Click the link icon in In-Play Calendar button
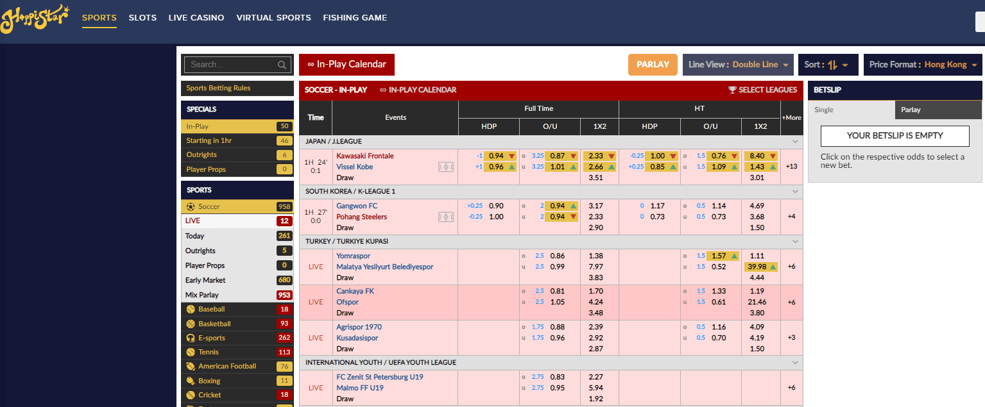Screen dimensions: 985x407 tap(311, 65)
